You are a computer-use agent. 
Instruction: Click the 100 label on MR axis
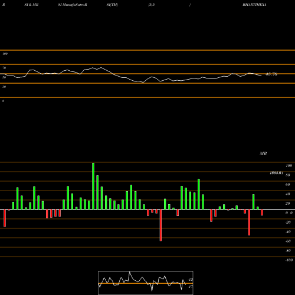point(289,166)
